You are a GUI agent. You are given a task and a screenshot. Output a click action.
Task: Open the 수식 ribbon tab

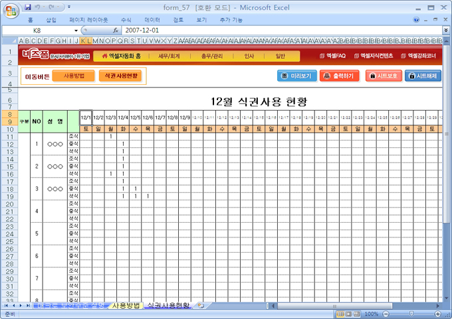pos(126,20)
